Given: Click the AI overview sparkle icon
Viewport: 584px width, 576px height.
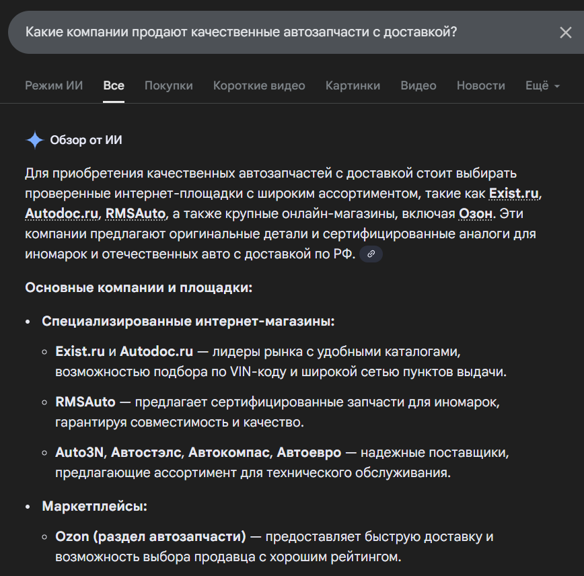Looking at the screenshot, I should [x=34, y=140].
